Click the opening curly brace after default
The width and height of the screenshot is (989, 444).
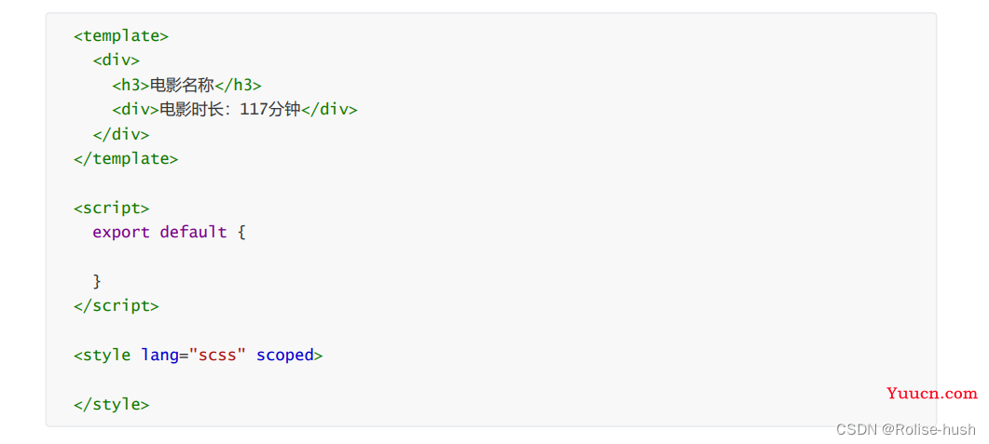(x=240, y=233)
